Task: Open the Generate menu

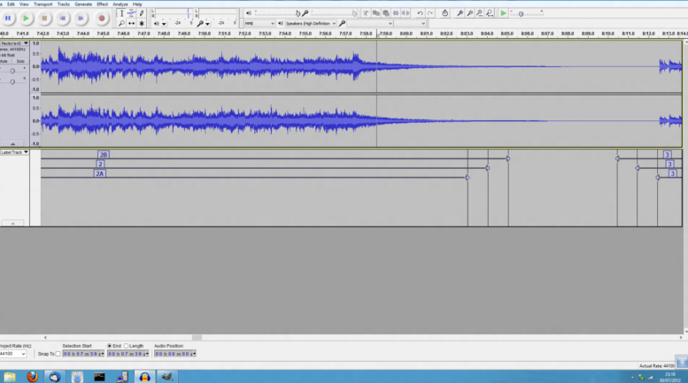Action: 83,4
